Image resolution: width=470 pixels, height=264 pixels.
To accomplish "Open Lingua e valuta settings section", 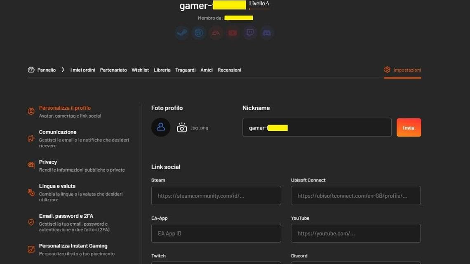I will 75,192.
